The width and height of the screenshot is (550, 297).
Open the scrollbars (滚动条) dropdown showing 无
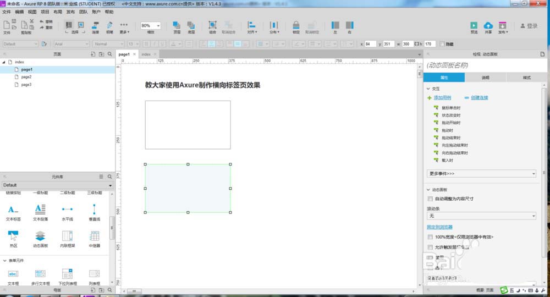[481, 216]
